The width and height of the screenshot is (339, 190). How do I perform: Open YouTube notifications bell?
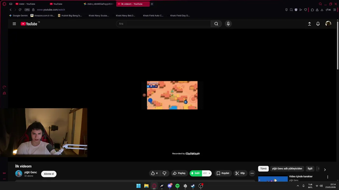click(318, 24)
